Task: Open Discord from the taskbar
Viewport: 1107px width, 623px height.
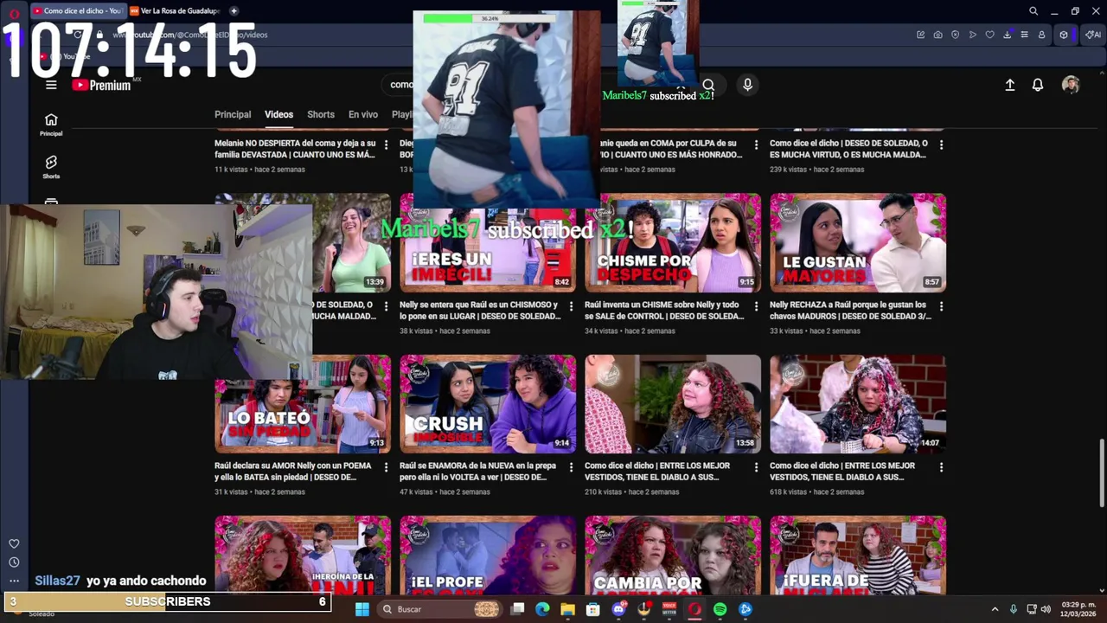Action: [x=618, y=609]
